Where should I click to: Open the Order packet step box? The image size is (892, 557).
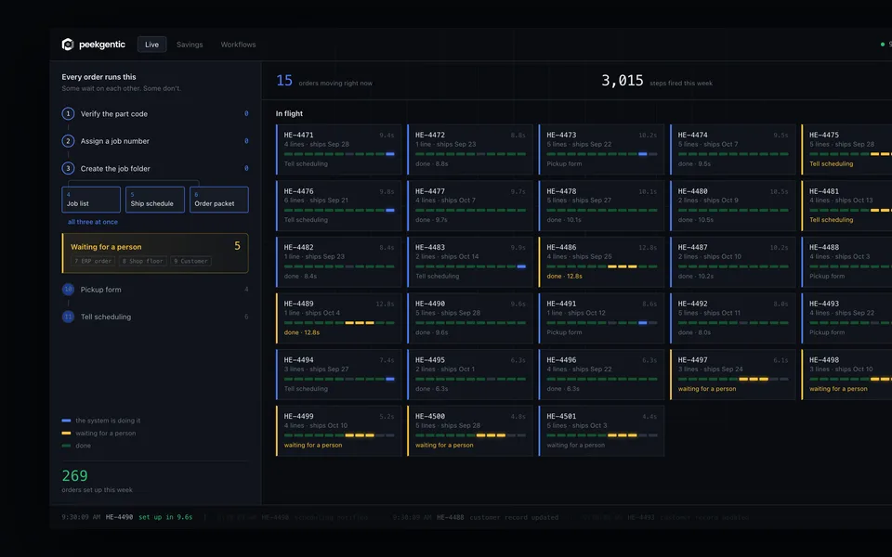click(219, 200)
